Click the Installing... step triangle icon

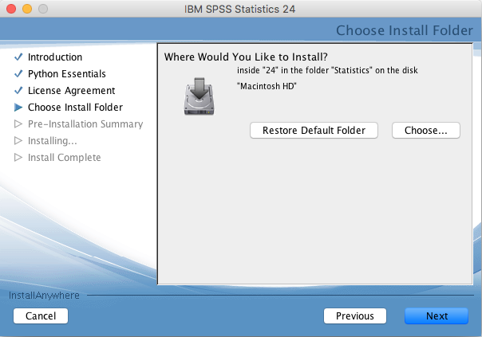pyautogui.click(x=18, y=140)
